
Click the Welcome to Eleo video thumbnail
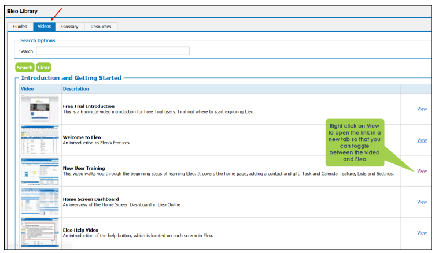click(x=40, y=140)
